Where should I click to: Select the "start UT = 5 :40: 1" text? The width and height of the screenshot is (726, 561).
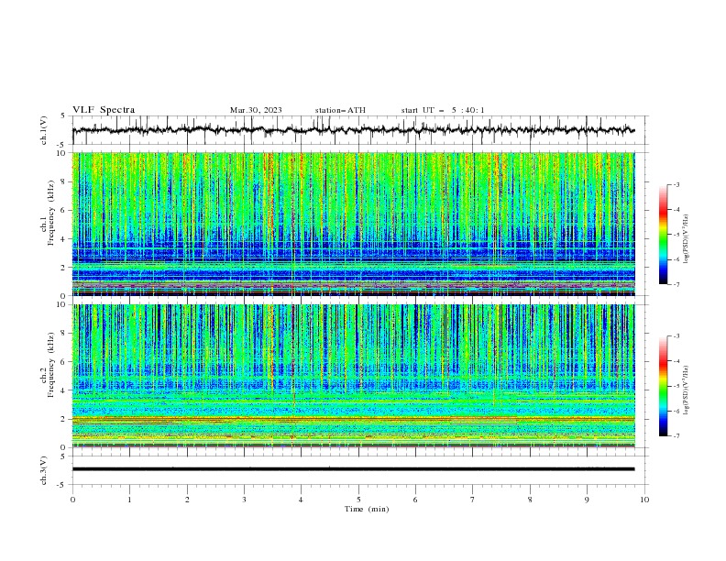coord(443,110)
